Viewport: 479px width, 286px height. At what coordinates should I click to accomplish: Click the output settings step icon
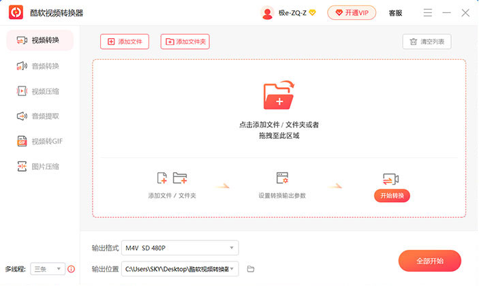click(282, 178)
